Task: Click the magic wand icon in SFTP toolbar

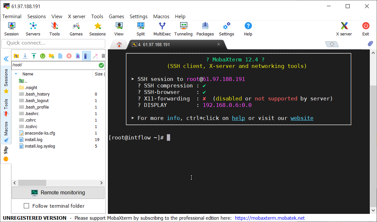Action: click(x=95, y=56)
